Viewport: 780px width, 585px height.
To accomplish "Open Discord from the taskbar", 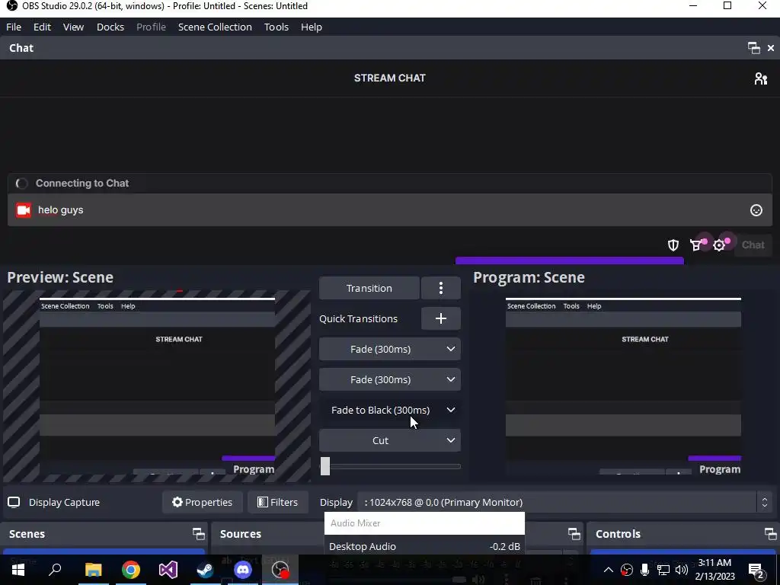I will point(243,570).
